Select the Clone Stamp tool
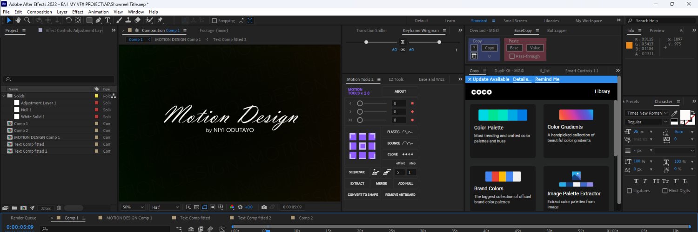This screenshot has width=698, height=232. pos(128,20)
